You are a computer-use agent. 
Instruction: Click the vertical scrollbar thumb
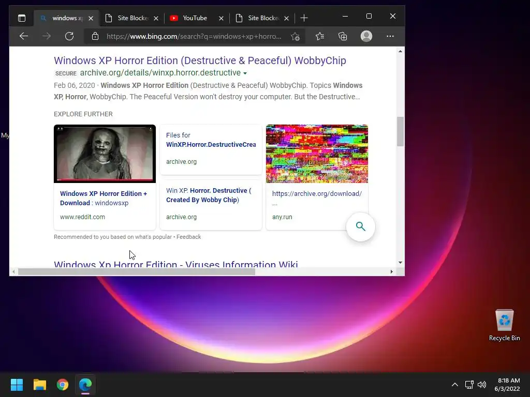tap(400, 132)
